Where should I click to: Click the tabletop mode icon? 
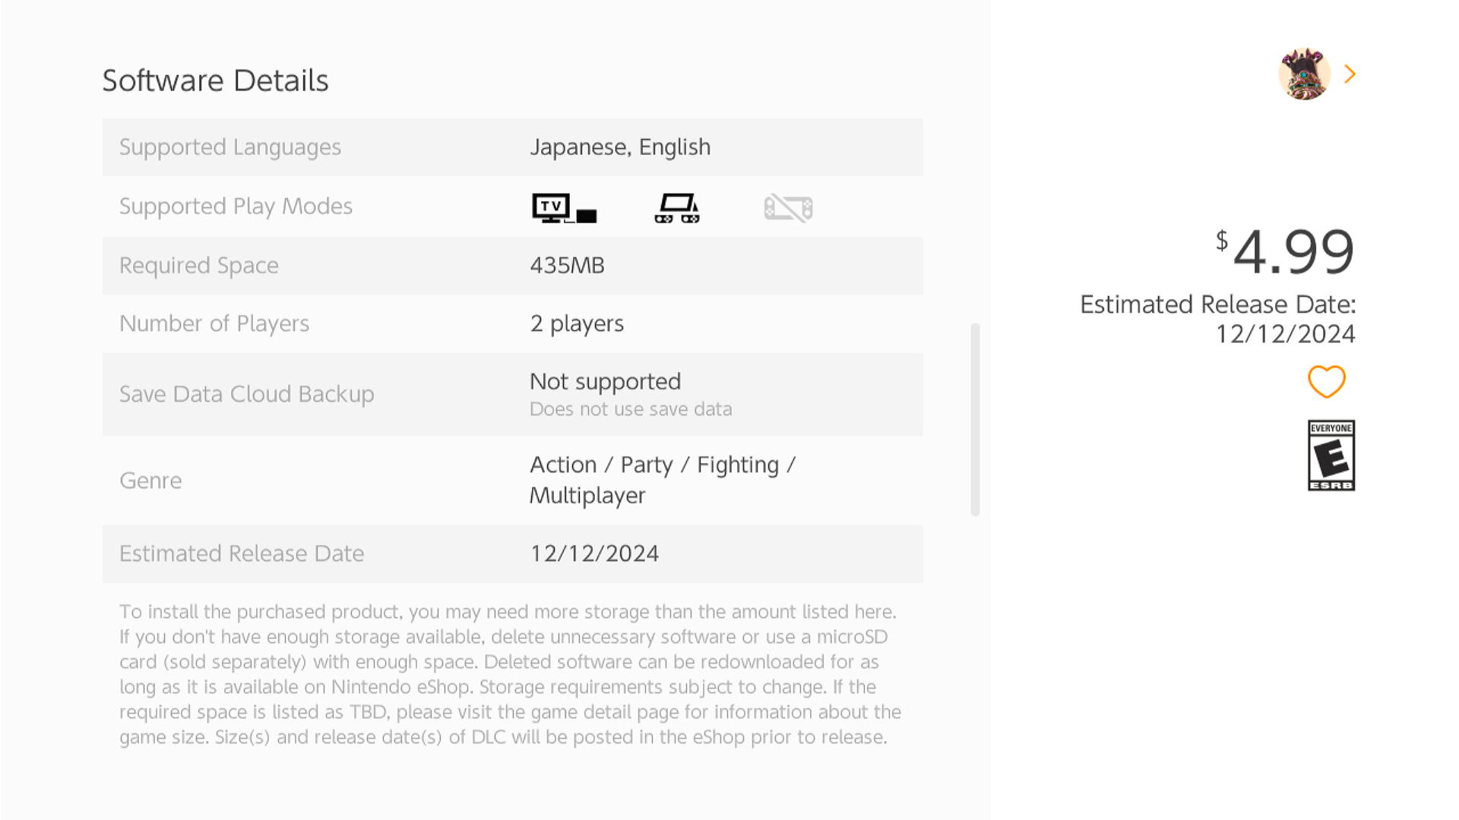[x=677, y=208]
